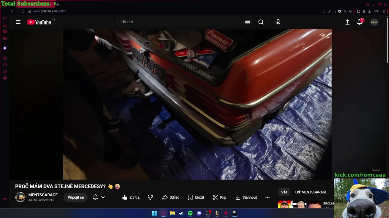Screen dimensions: 389x218
Task: Click the pin icon in browser toolbar
Action: point(329,11)
